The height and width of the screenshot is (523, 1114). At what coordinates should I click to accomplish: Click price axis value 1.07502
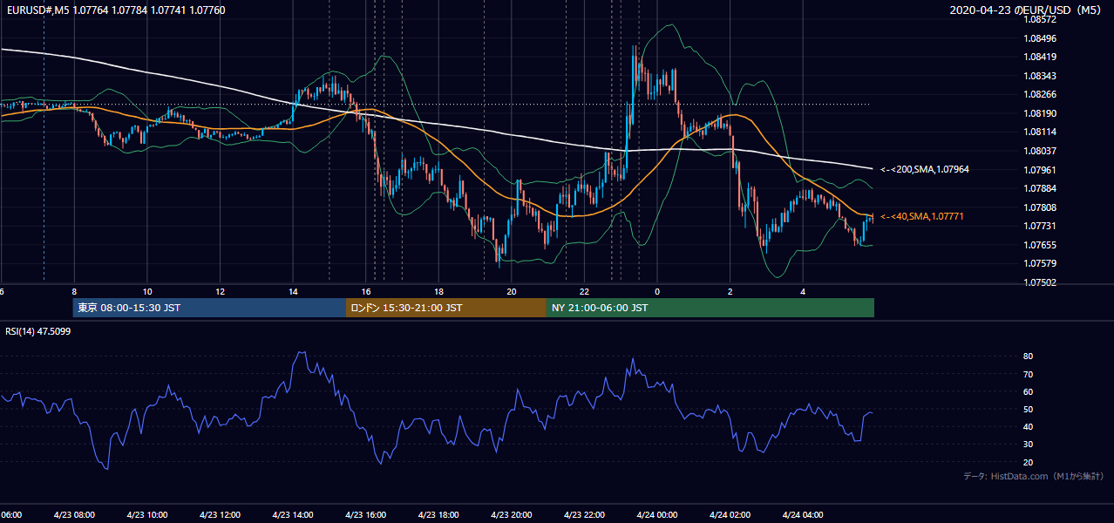click(x=1040, y=282)
